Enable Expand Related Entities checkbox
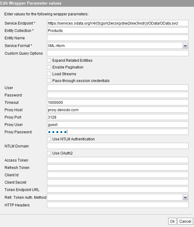 [49, 61]
